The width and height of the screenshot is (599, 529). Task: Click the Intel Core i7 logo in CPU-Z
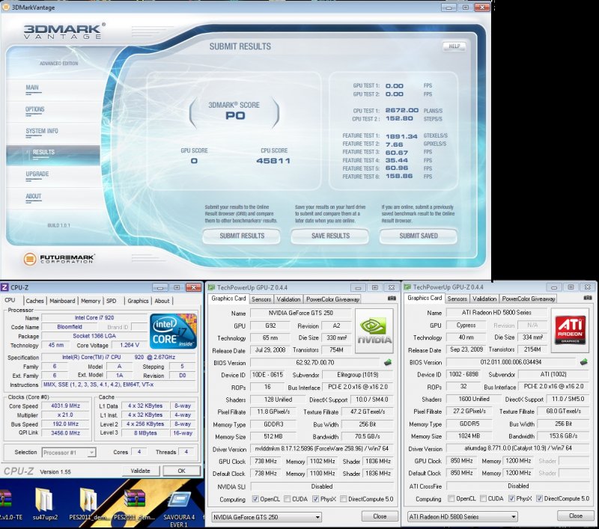pyautogui.click(x=174, y=331)
